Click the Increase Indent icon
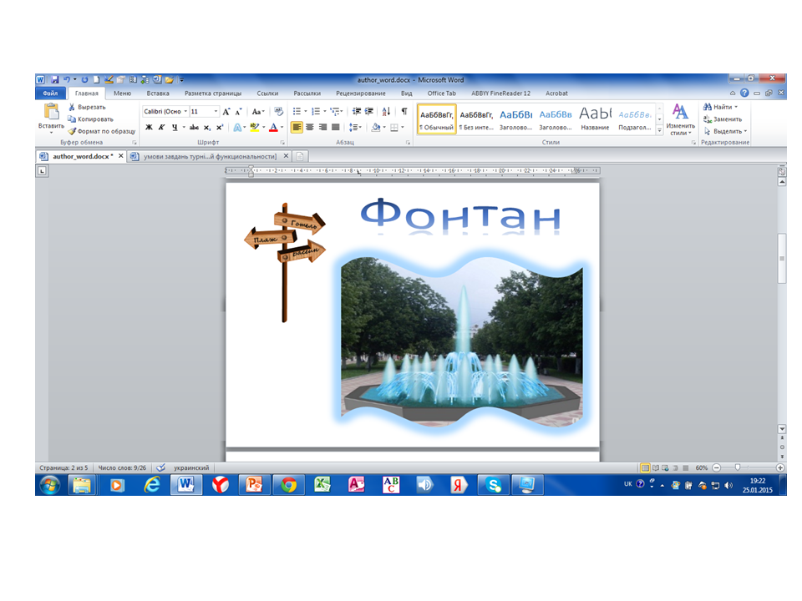Image resolution: width=802 pixels, height=601 pixels. [368, 111]
